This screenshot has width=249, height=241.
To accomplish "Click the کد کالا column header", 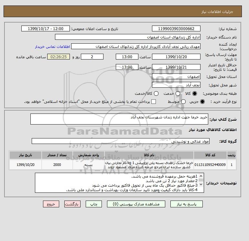I will click(x=210, y=155).
